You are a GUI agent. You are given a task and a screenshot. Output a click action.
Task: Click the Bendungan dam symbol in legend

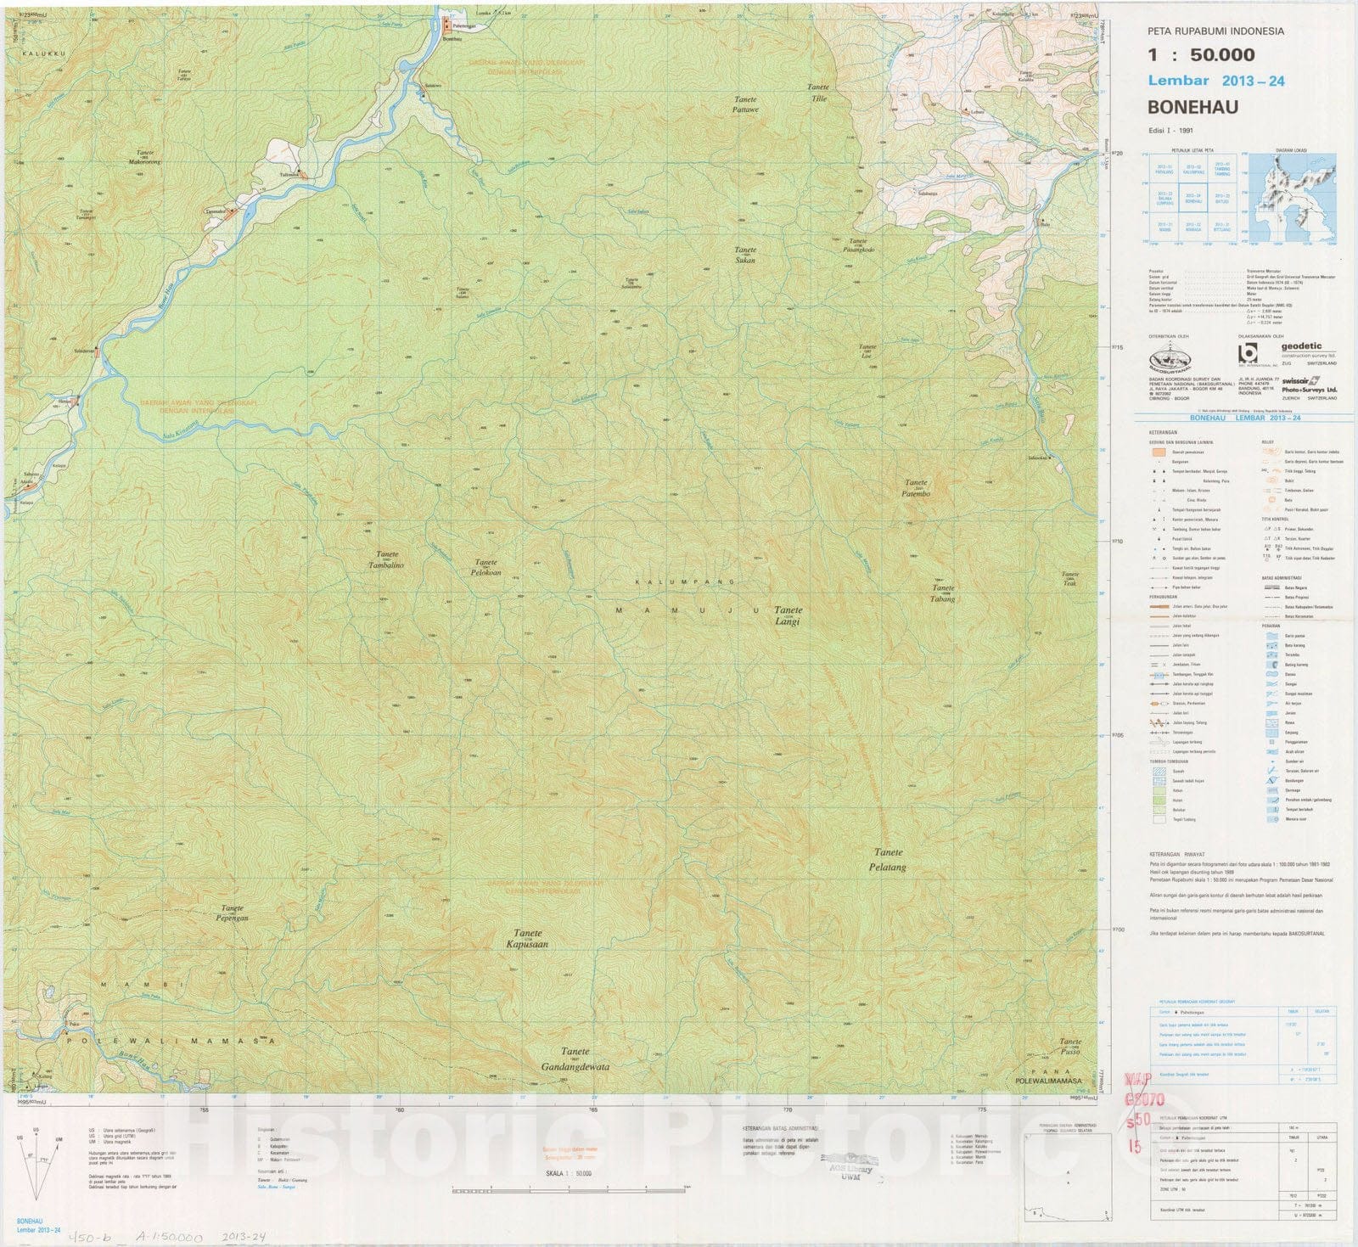1271,780
